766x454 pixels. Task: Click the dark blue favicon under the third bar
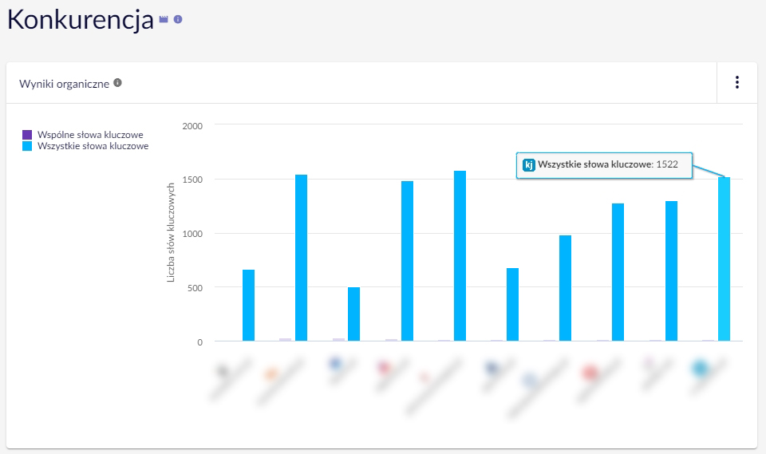pyautogui.click(x=335, y=363)
